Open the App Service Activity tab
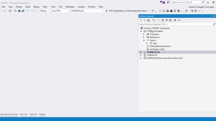This screenshot has width=216, height=121. (9, 114)
